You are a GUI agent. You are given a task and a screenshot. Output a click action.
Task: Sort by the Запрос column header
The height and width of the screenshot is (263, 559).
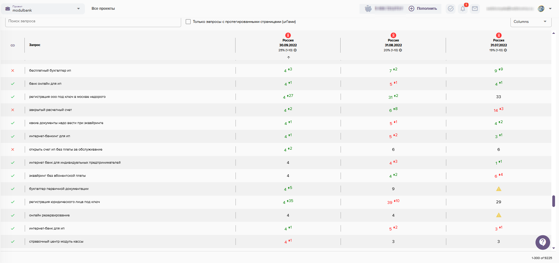tap(35, 45)
